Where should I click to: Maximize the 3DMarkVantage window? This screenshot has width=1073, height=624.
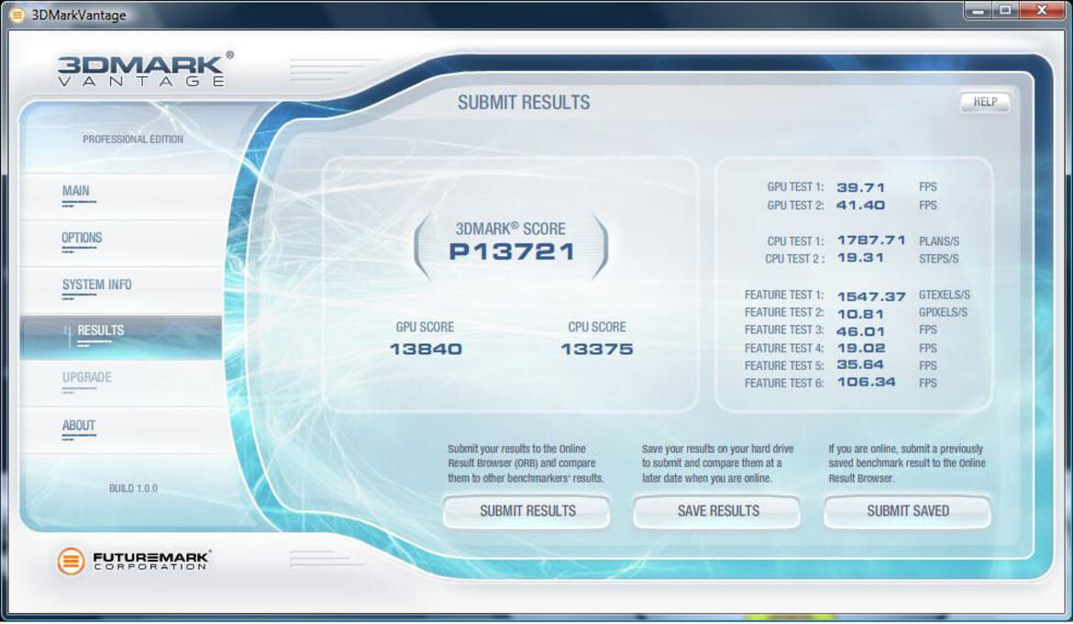[x=1005, y=10]
